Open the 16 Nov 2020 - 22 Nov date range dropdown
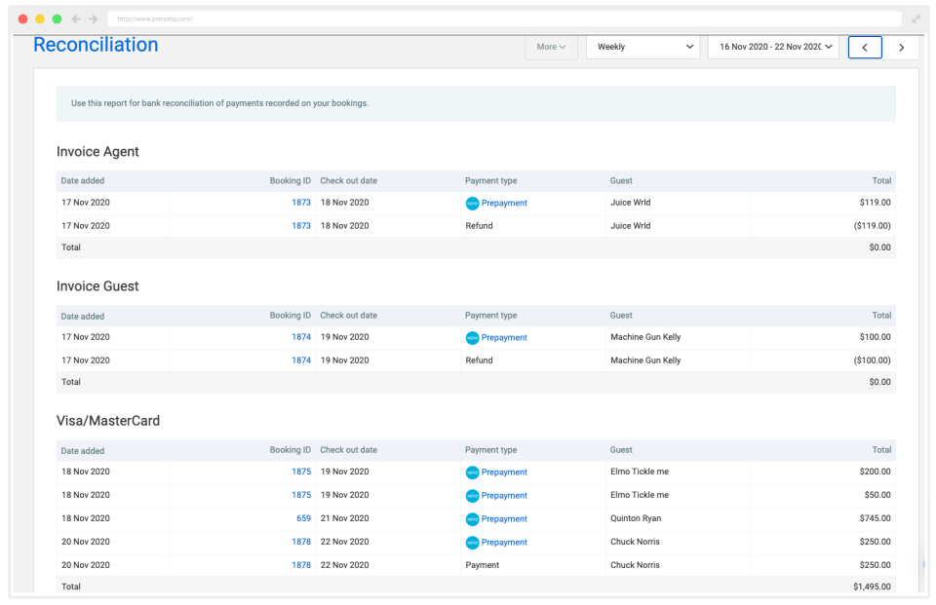936x605 pixels. pyautogui.click(x=773, y=47)
